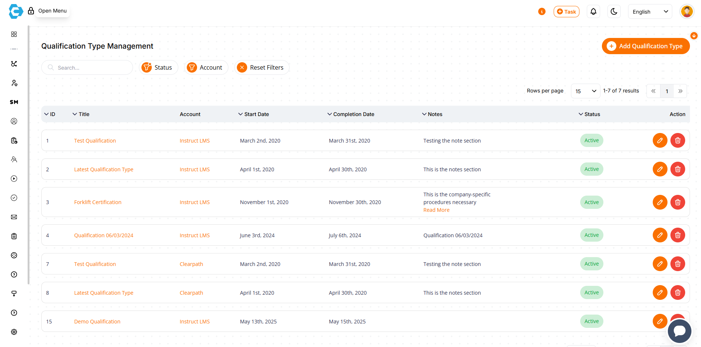Go to next page arrows
This screenshot has width=701, height=347.
680,91
